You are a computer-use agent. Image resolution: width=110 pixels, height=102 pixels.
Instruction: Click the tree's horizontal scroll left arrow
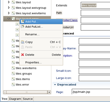pos(5,92)
